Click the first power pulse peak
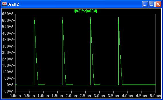Screen dimensions: 163x110 (34, 17)
